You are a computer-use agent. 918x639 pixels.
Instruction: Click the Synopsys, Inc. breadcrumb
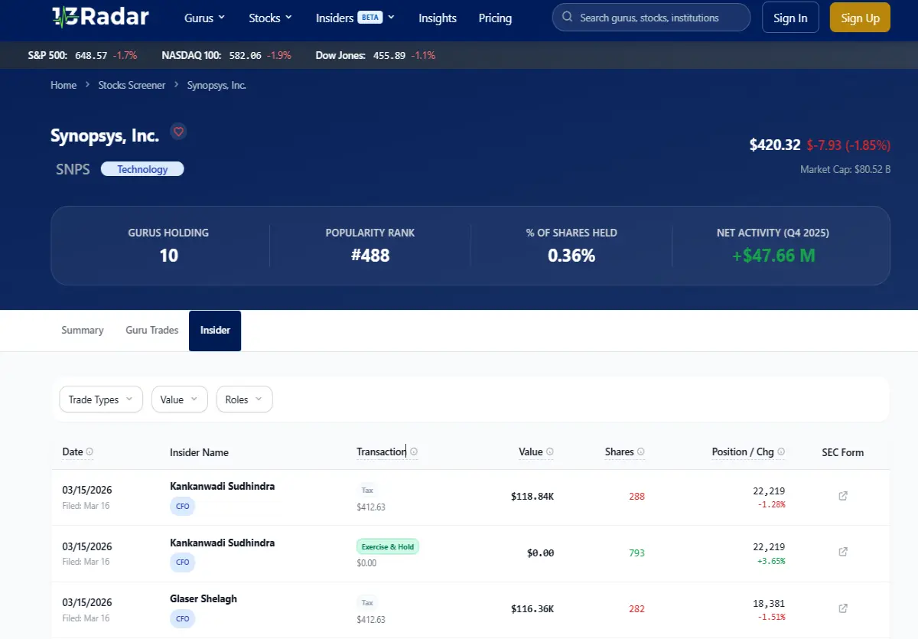point(216,85)
